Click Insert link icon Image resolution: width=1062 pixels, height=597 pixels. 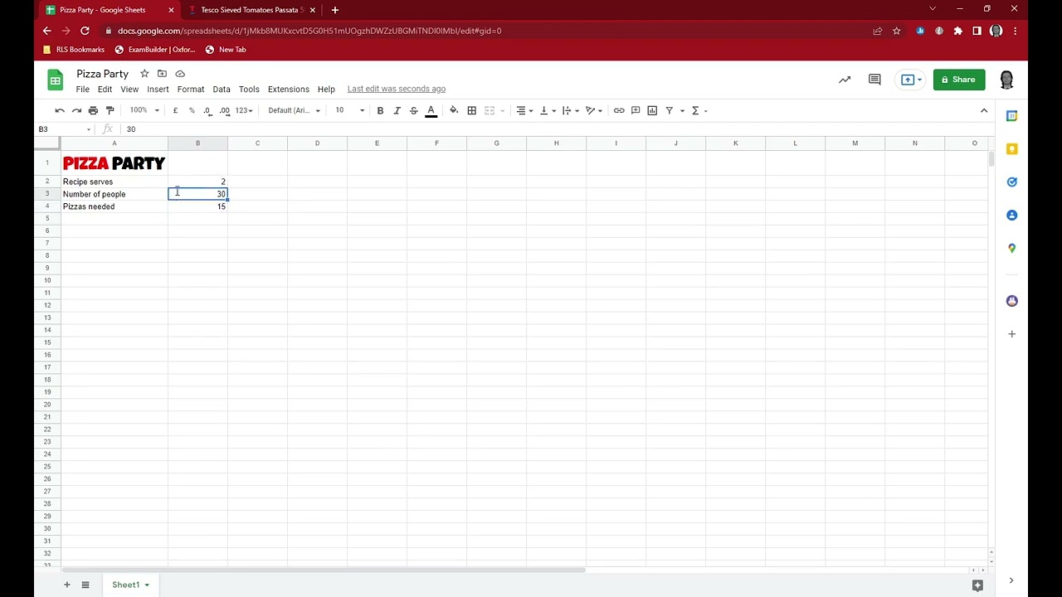(619, 110)
